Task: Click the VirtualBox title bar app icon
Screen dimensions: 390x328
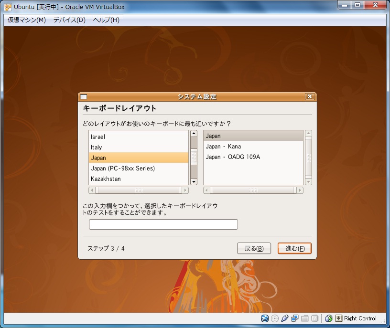Action: click(8, 7)
